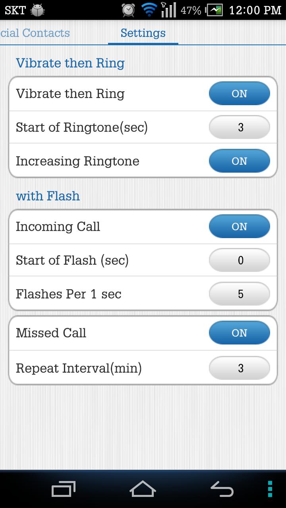Tap the Android back navigation icon
The image size is (286, 508).
(x=222, y=489)
